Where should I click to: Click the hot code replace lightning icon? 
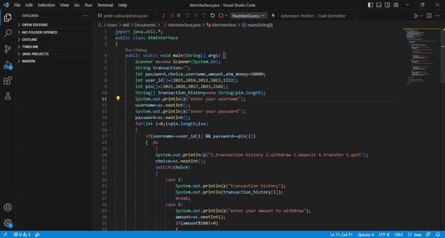coord(273,16)
